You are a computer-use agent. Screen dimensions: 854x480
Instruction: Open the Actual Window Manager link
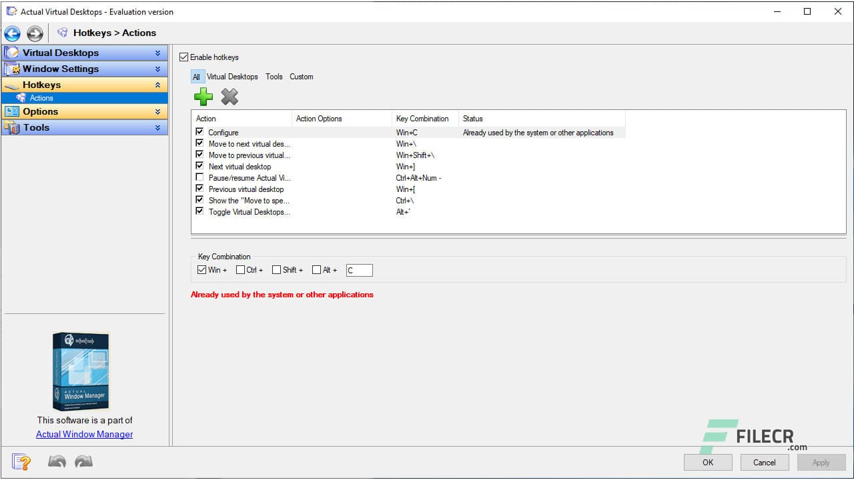point(84,434)
